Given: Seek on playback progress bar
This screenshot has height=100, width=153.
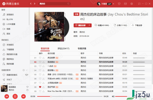Looking at the screenshot, I should (70, 96).
